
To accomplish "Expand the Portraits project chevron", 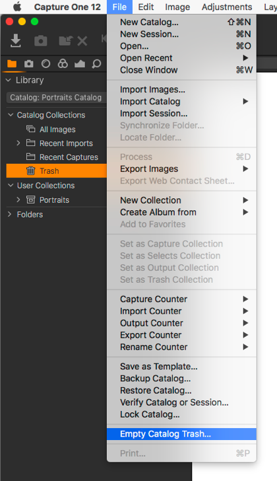I will pos(18,200).
